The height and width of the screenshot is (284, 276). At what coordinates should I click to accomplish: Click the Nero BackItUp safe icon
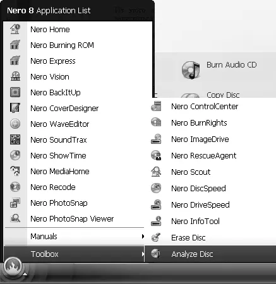(x=15, y=92)
